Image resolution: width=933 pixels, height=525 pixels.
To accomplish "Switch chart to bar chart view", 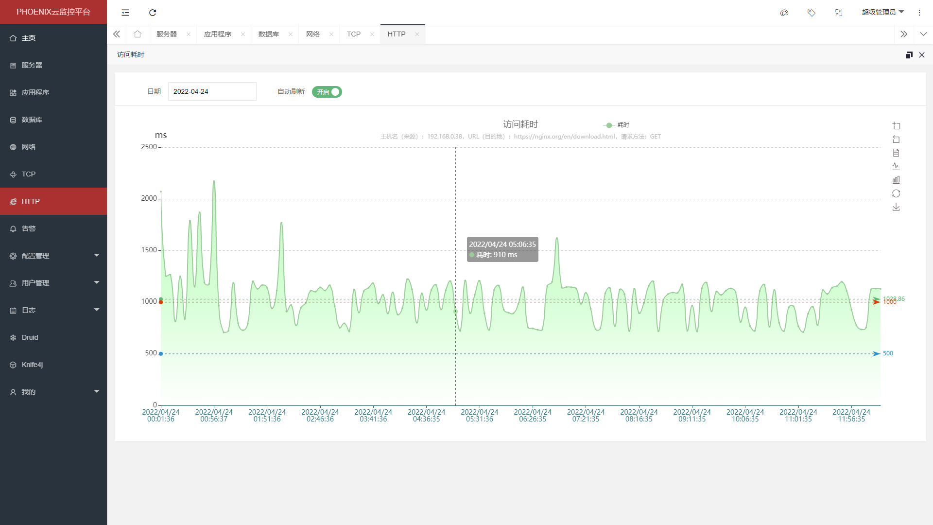I will click(896, 180).
